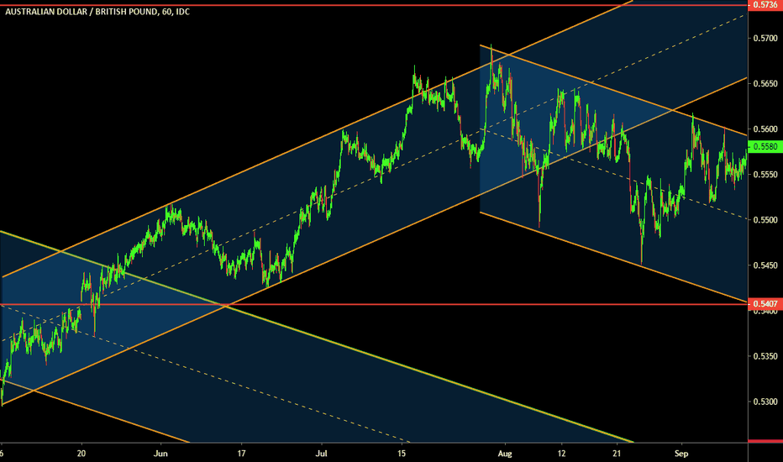
Task: Click the 0.5700 price axis value
Action: pyautogui.click(x=765, y=38)
